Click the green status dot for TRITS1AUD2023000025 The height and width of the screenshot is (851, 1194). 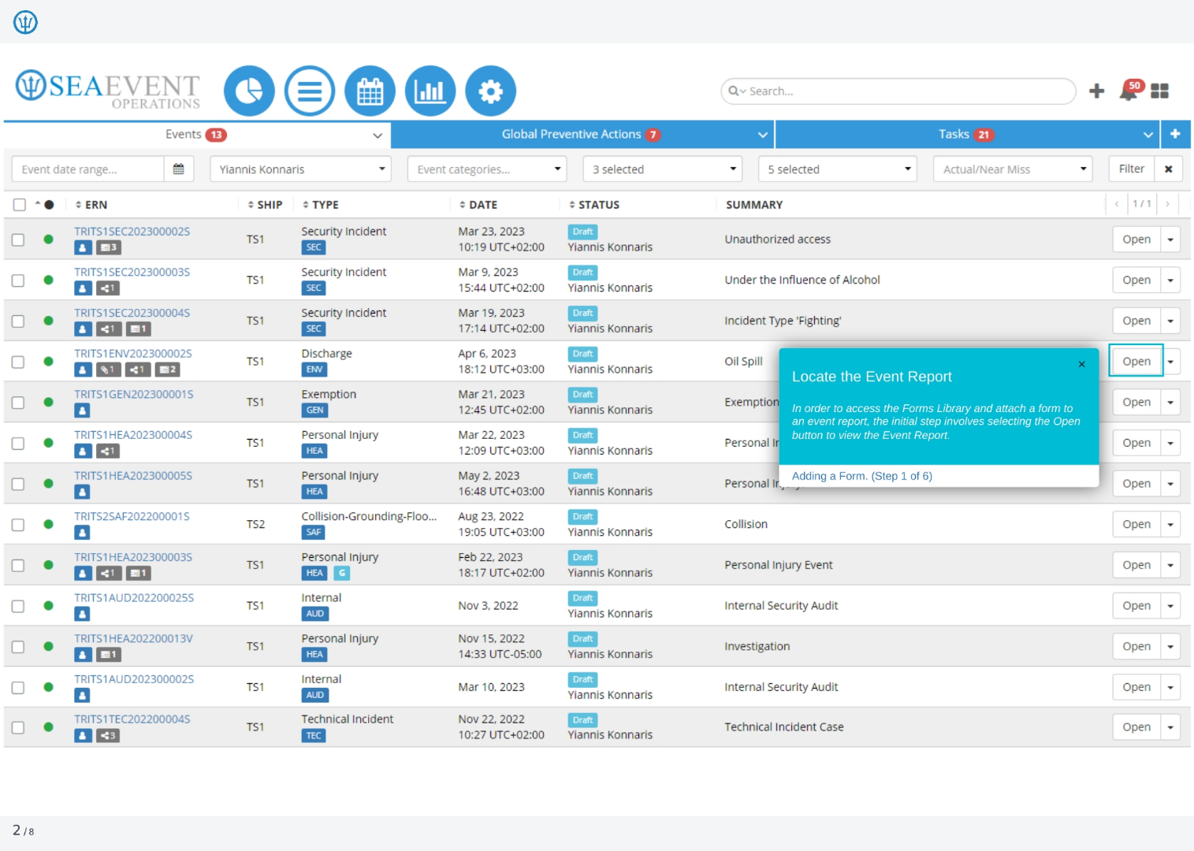49,687
